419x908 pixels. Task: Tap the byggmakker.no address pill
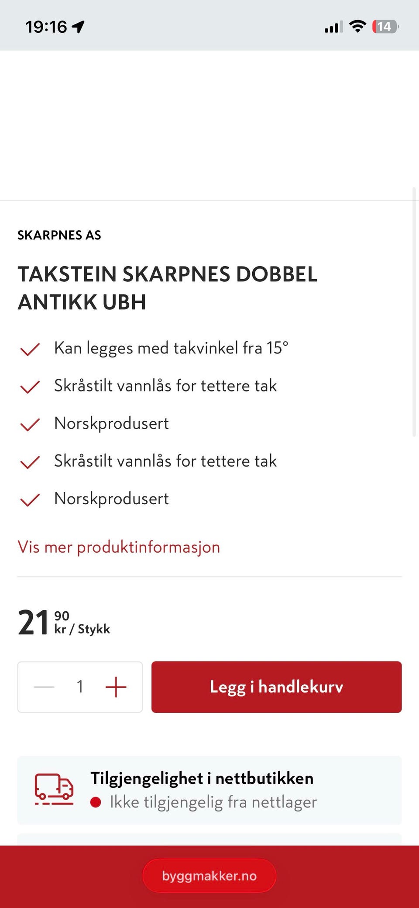point(209,876)
